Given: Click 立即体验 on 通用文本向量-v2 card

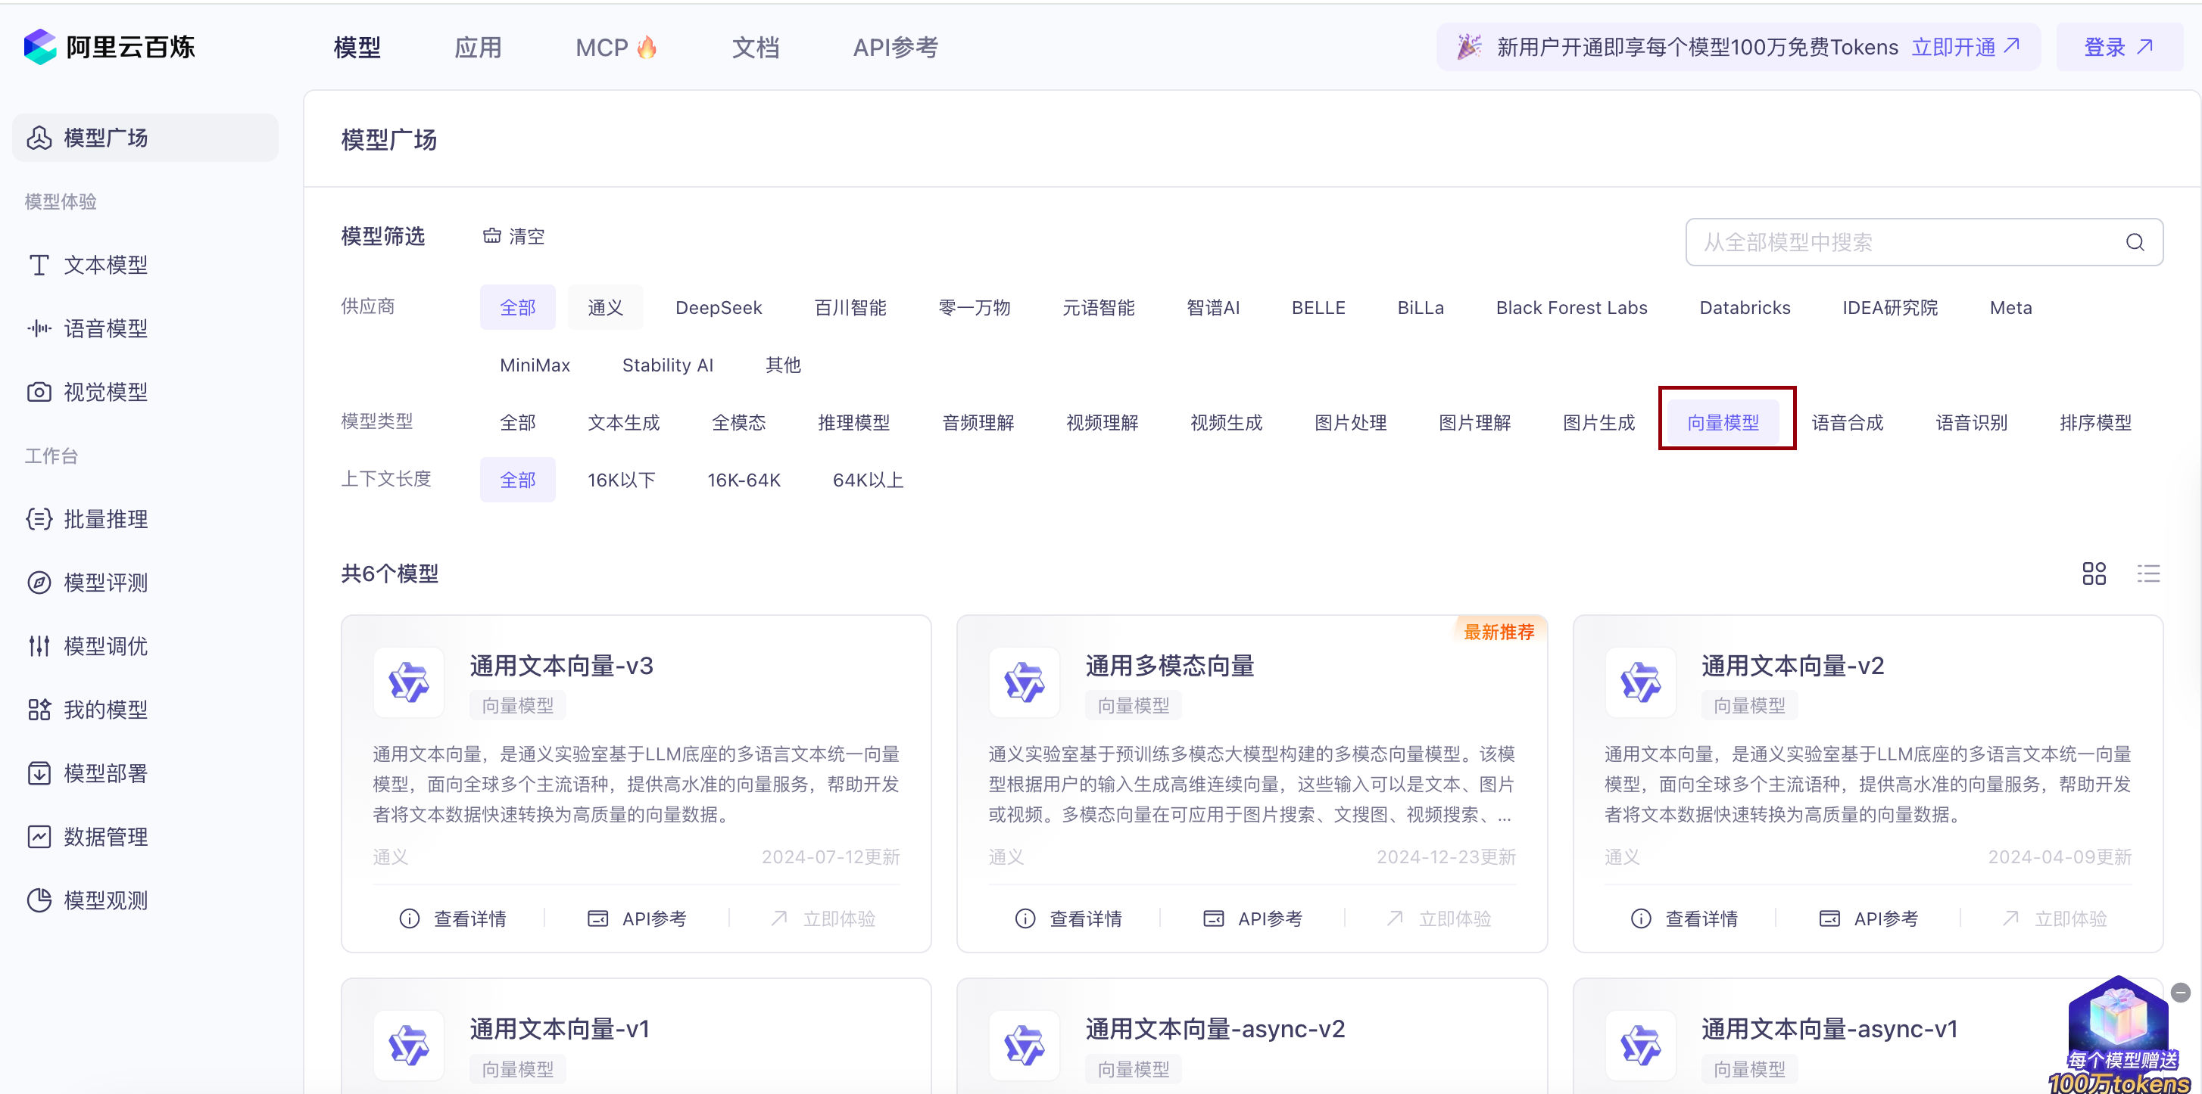Looking at the screenshot, I should 2054,918.
